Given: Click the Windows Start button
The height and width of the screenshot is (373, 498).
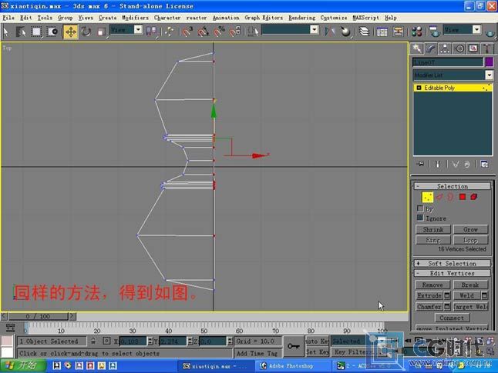Looking at the screenshot, I should [x=23, y=366].
